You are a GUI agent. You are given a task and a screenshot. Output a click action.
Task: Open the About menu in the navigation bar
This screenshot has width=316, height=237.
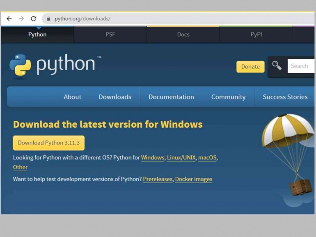pyautogui.click(x=73, y=97)
